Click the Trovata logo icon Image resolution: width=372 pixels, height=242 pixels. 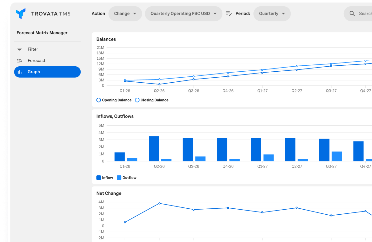pos(21,14)
